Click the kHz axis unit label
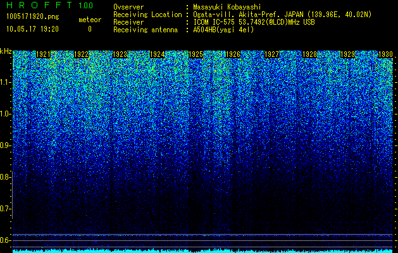398x253 pixels. [6, 51]
